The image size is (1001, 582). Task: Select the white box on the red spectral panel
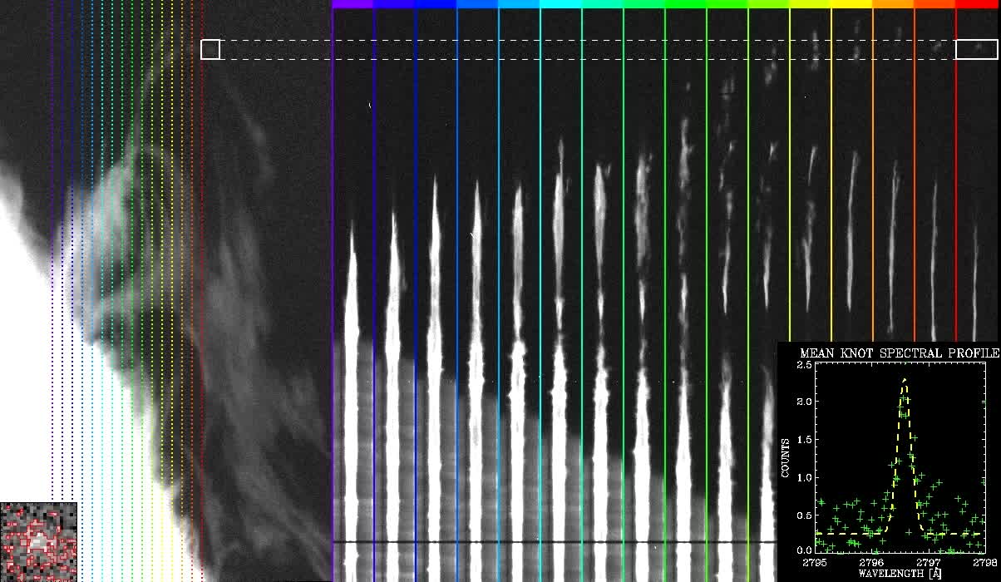pos(976,50)
